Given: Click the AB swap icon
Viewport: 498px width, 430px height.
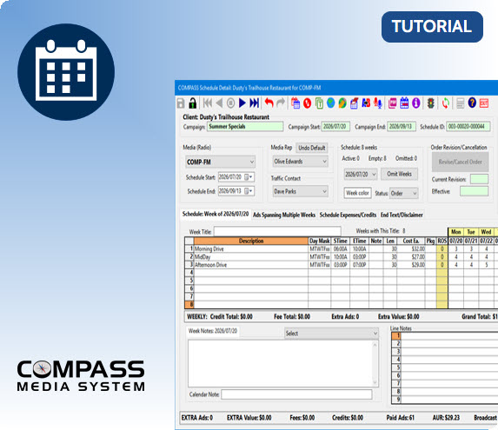Looking at the screenshot, I should point(366,103).
